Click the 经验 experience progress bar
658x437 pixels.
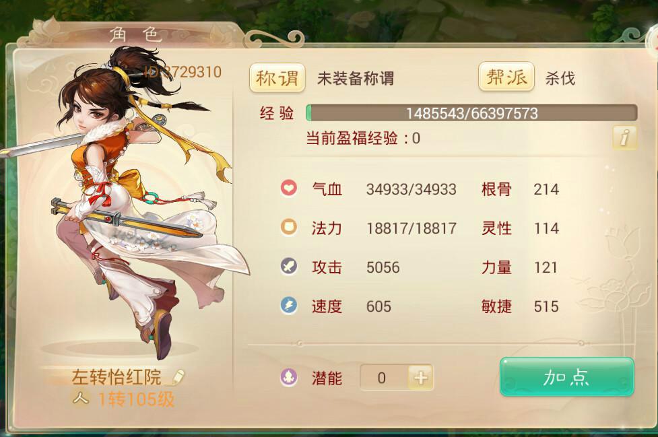pyautogui.click(x=471, y=113)
